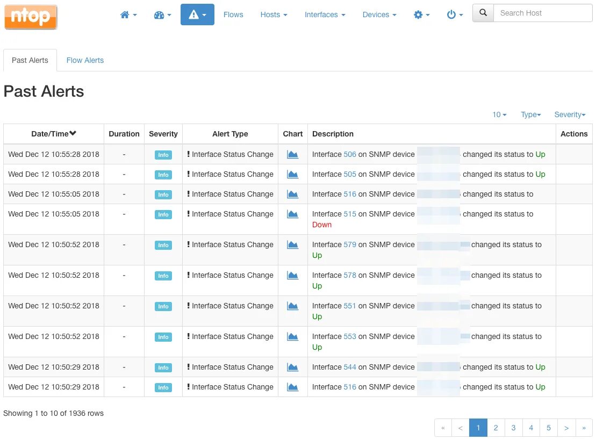Screen dimensions: 596x440
Task: Click Info badge in Interface 579 row
Action: (x=163, y=246)
